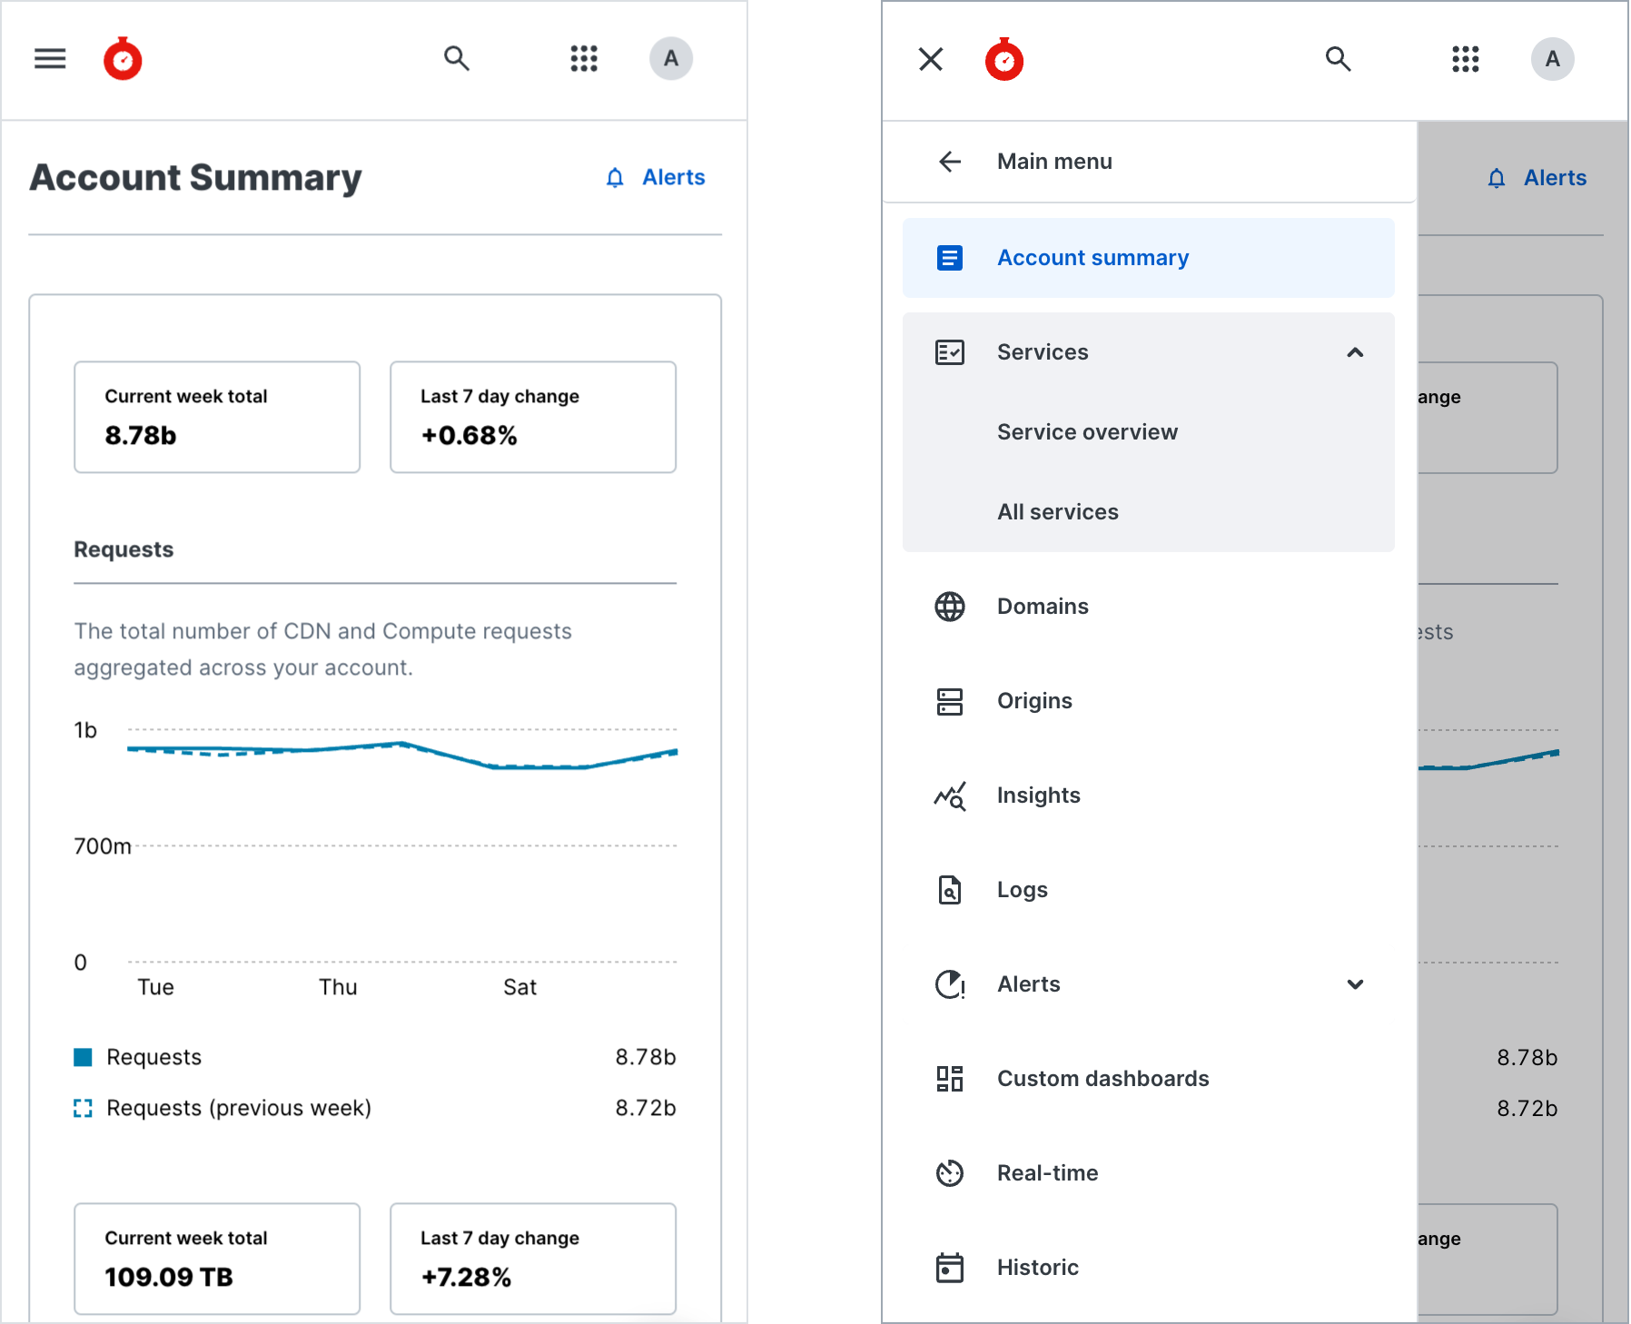
Task: Close the navigation menu with X icon
Action: pyautogui.click(x=931, y=59)
